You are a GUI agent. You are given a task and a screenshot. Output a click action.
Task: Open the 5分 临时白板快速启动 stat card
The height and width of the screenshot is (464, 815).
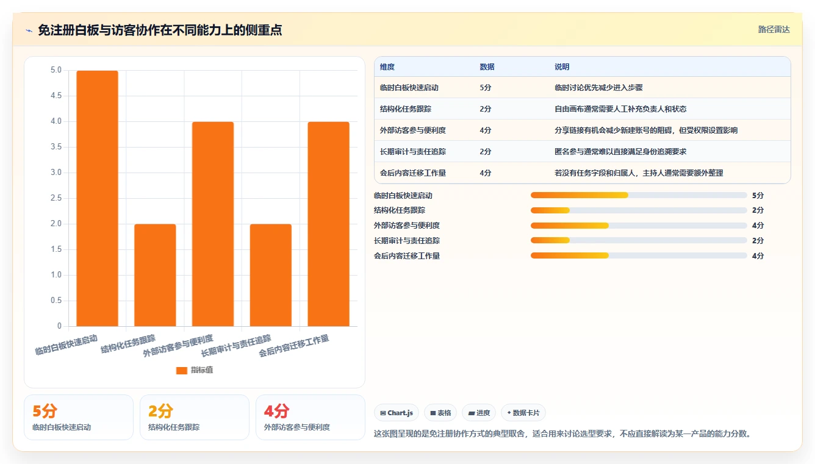point(79,417)
